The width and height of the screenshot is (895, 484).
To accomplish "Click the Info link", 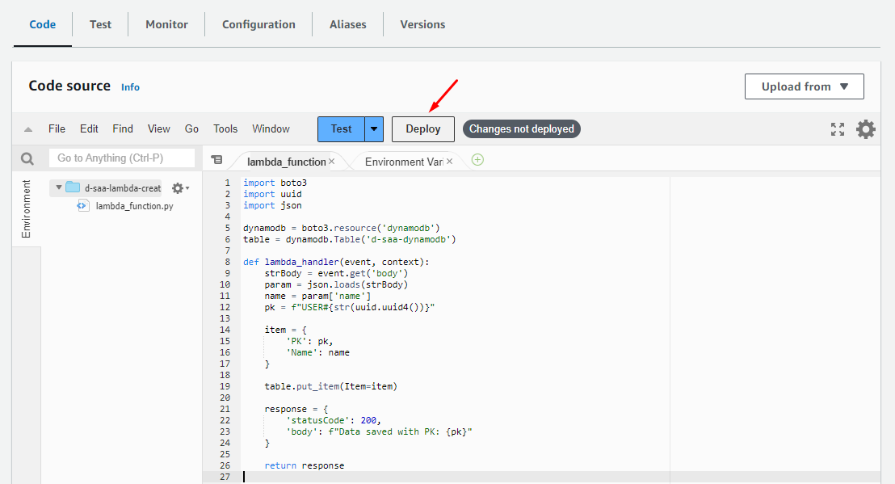I will click(130, 87).
